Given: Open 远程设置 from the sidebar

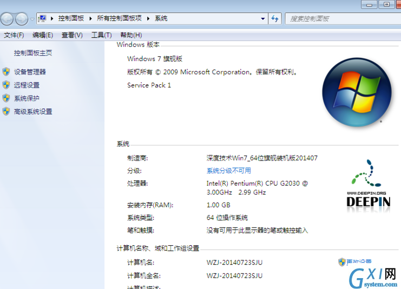Looking at the screenshot, I should point(27,85).
